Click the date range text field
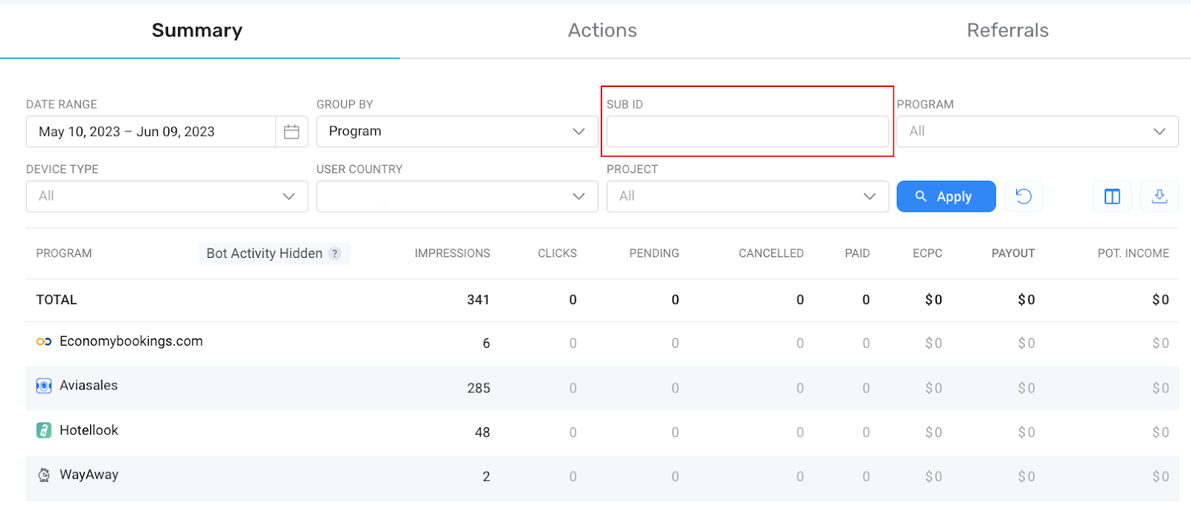 [x=150, y=132]
